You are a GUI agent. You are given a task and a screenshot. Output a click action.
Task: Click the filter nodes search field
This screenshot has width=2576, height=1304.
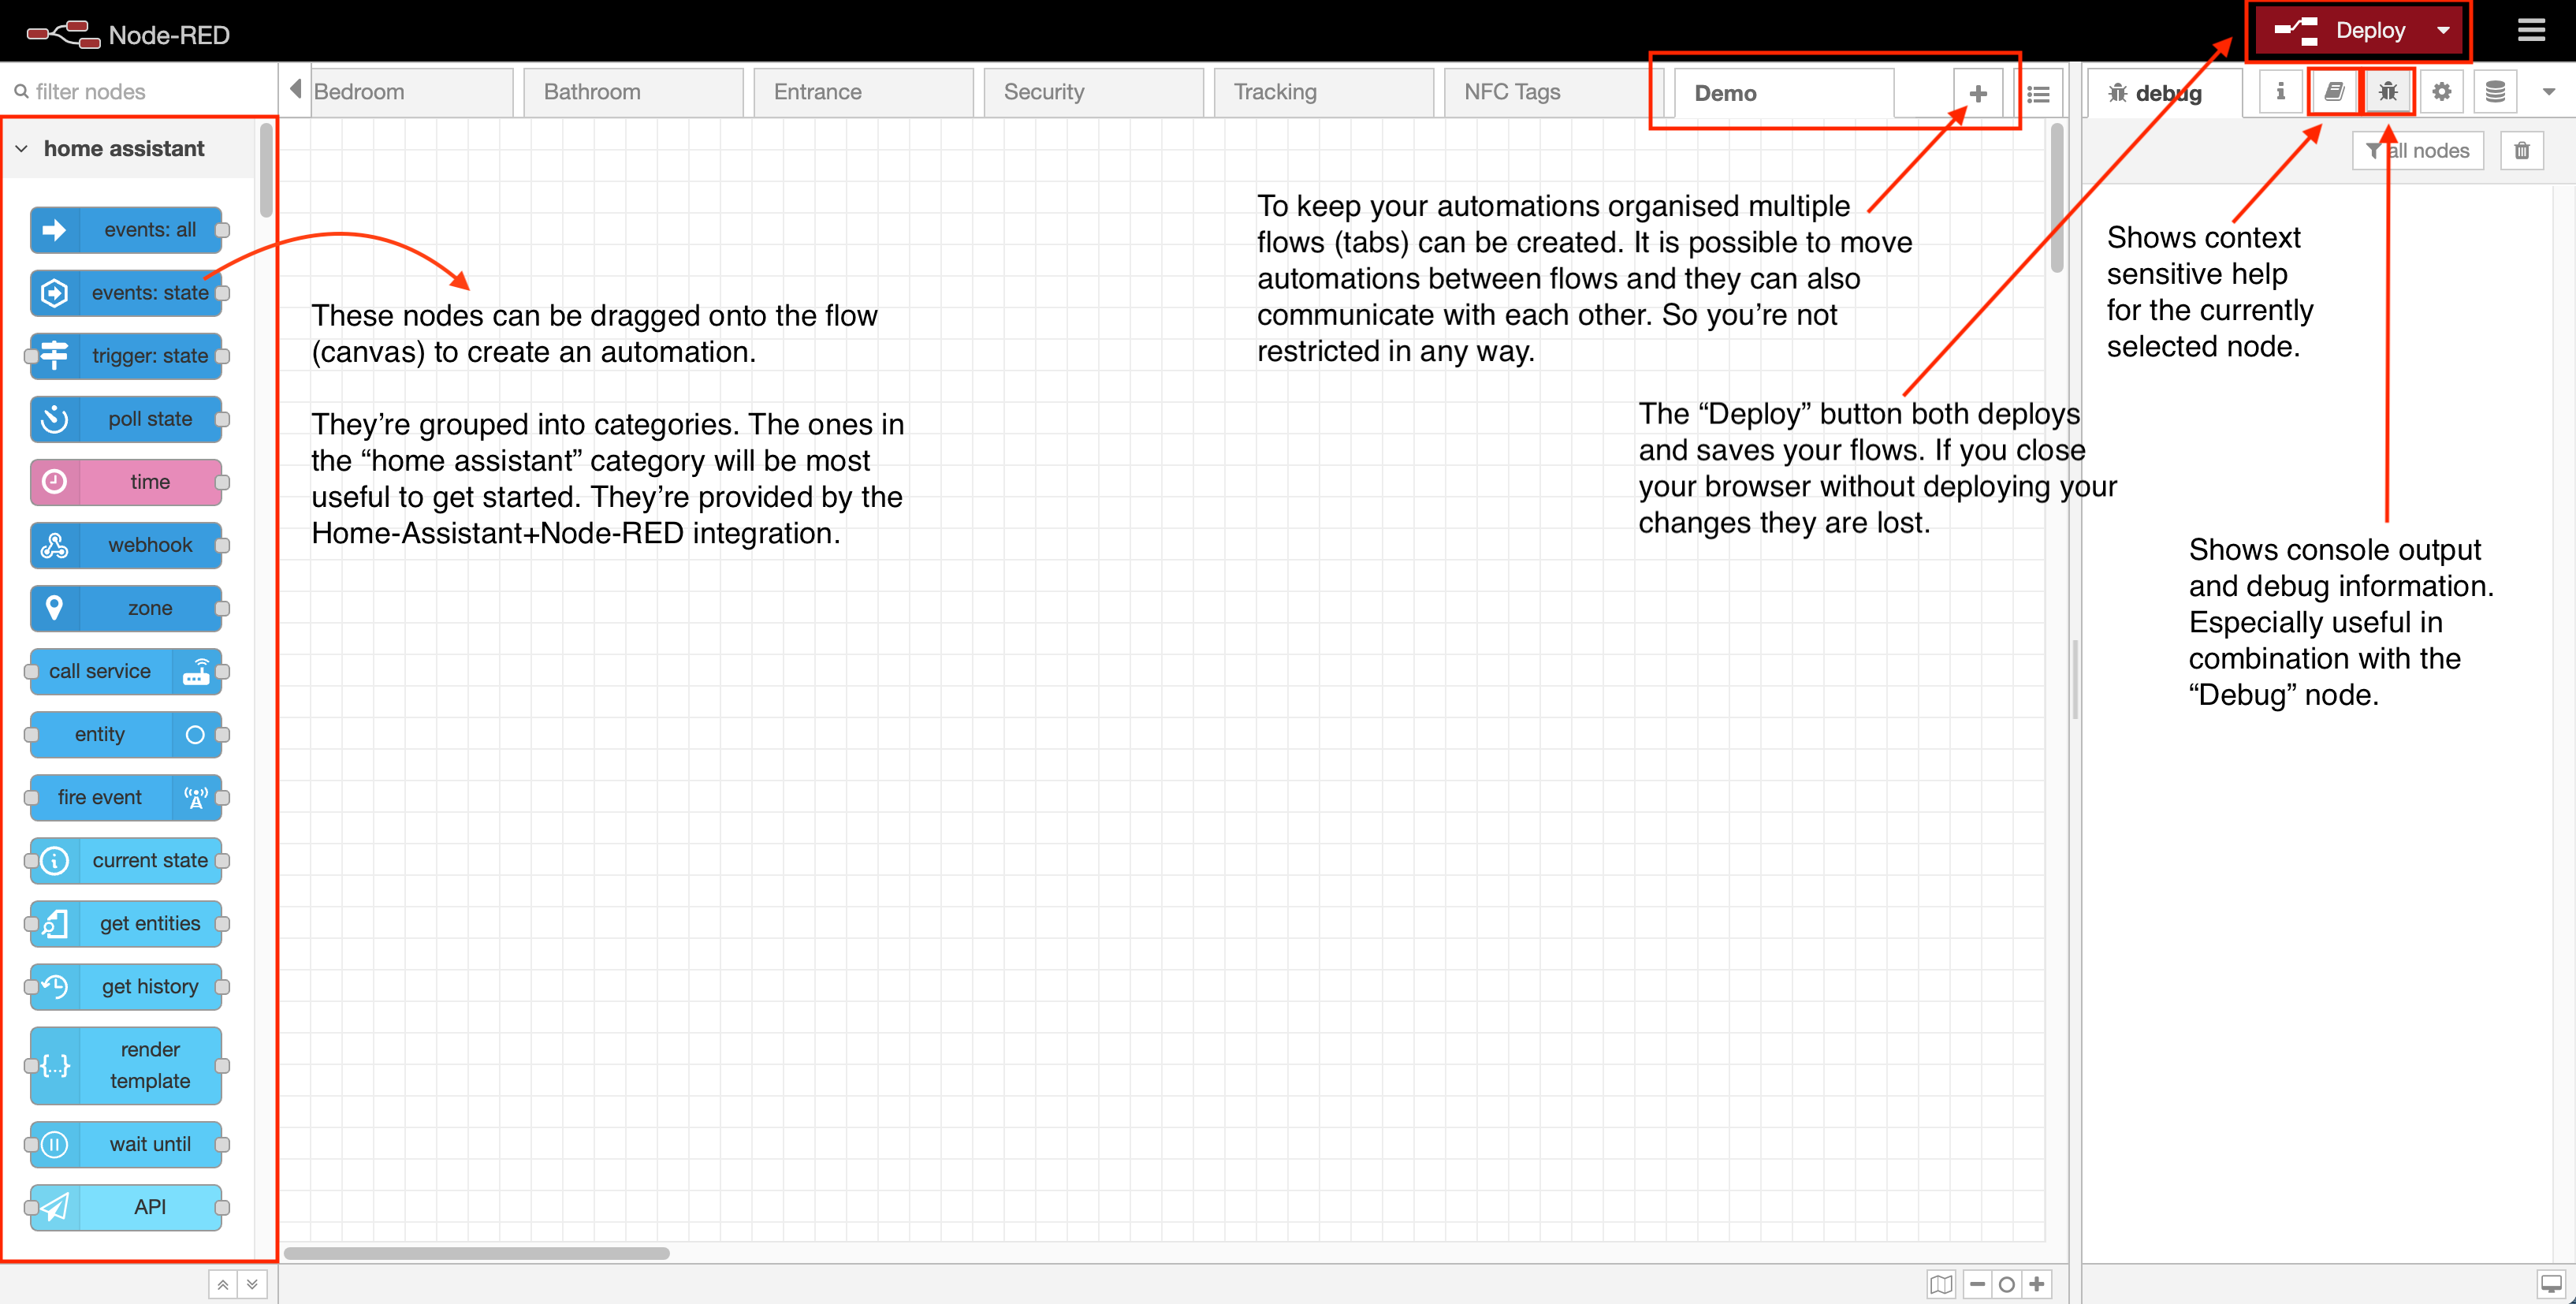pos(140,92)
